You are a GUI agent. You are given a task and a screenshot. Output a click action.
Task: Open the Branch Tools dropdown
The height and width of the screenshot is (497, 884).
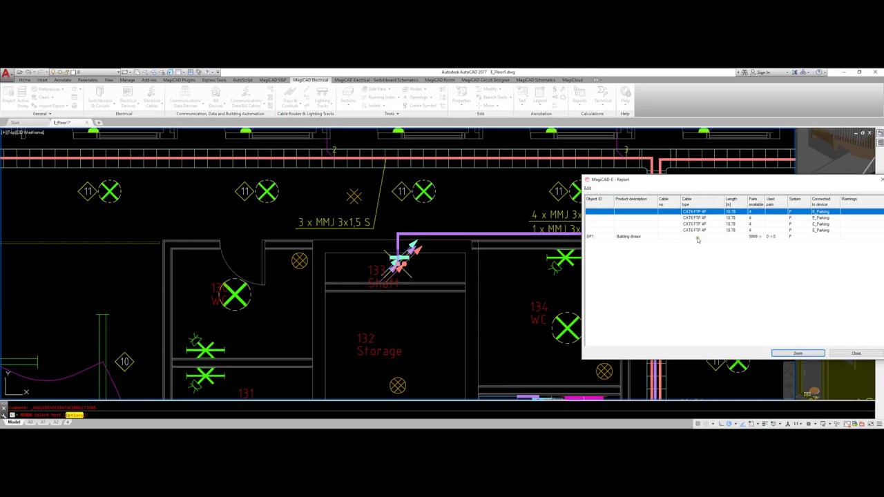494,97
